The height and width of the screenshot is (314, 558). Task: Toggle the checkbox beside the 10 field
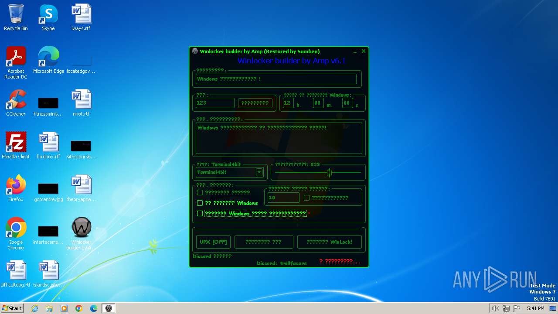coord(306,198)
